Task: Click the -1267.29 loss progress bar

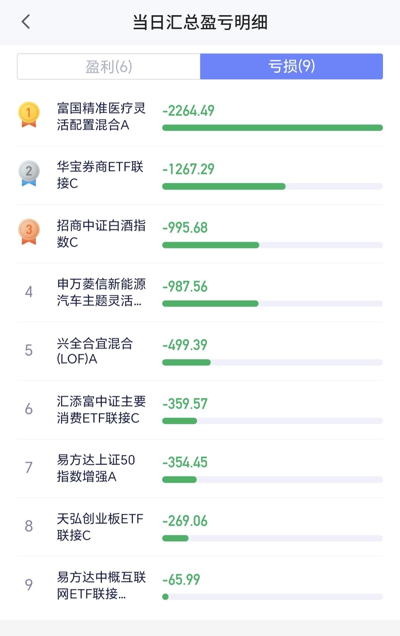Action: (272, 187)
